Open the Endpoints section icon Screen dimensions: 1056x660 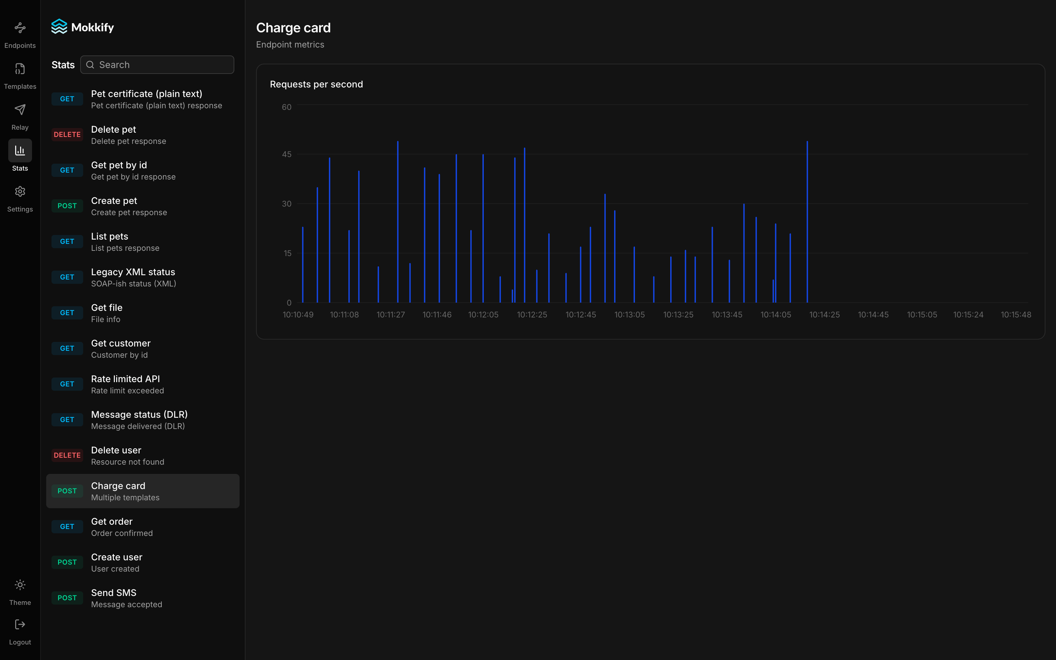[20, 28]
